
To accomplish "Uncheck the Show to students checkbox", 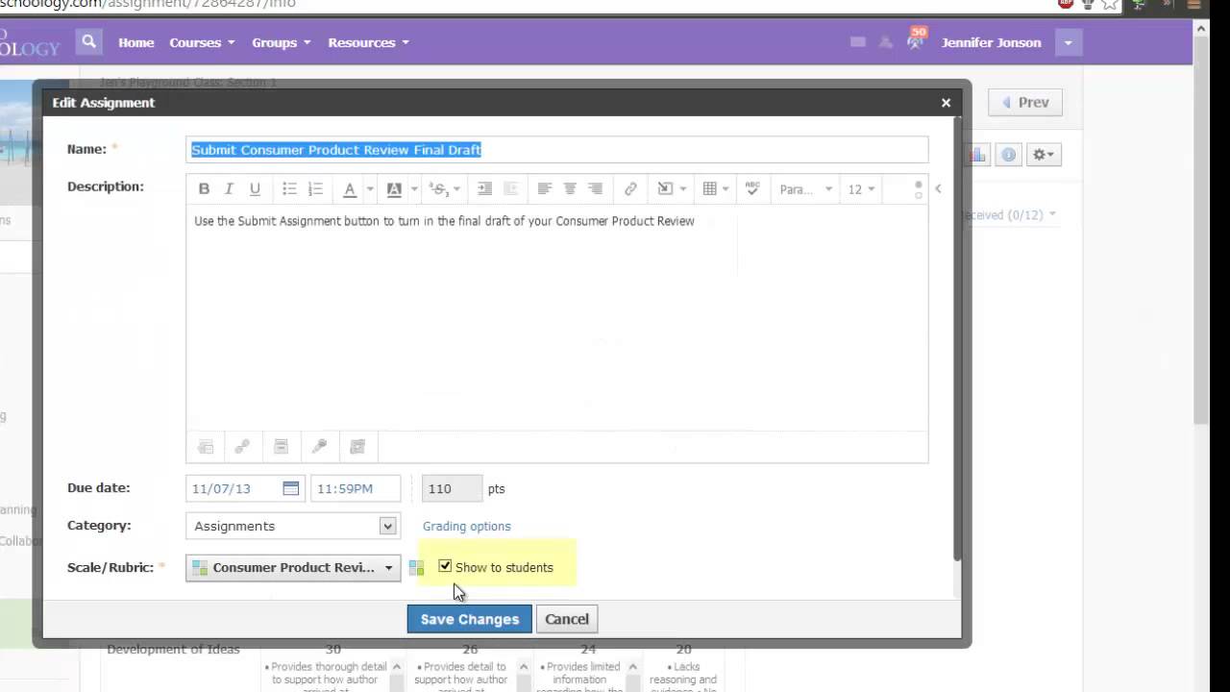I will coord(445,566).
